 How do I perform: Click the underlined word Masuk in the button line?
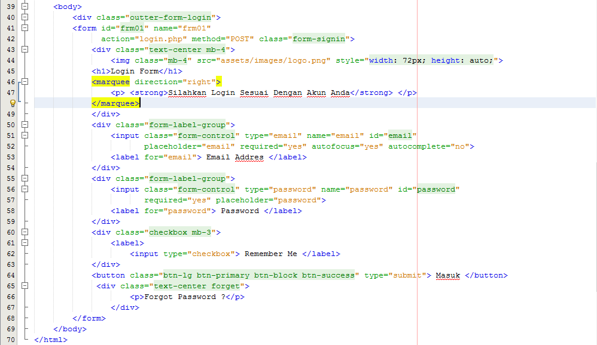tap(447, 275)
